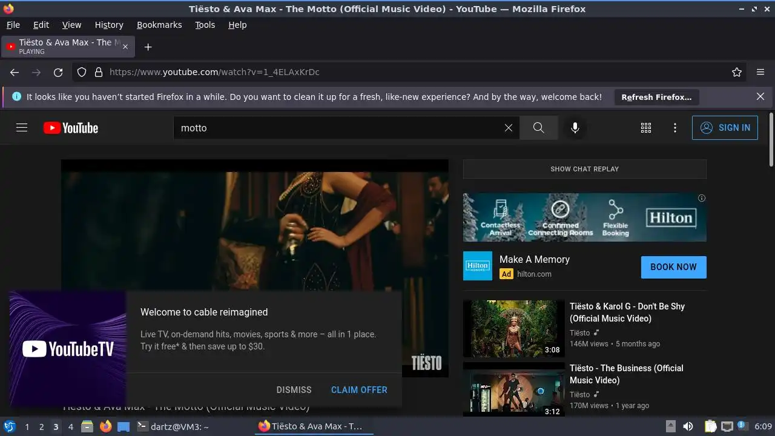Image resolution: width=775 pixels, height=436 pixels.
Task: Open the Tiësto & Karol G video title
Action: [x=627, y=312]
